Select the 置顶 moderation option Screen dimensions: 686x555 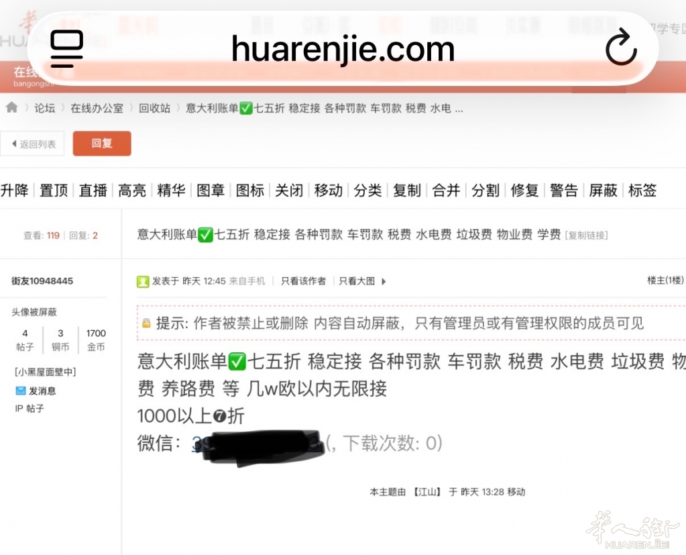(54, 191)
